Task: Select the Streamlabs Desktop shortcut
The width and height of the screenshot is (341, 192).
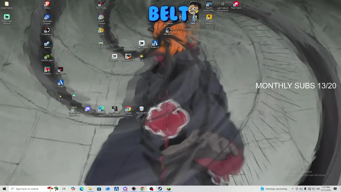Action: click(7, 19)
